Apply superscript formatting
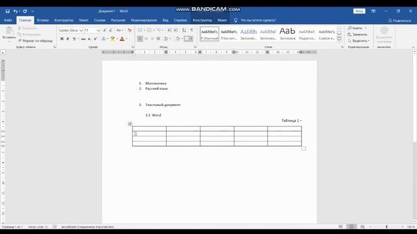Image resolution: width=417 pixels, height=234 pixels. pos(95,39)
